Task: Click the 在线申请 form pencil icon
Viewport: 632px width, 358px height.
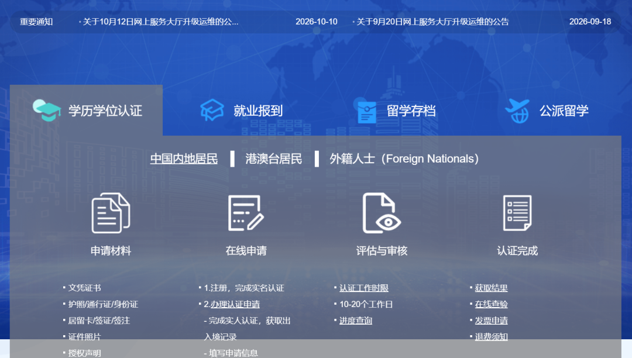Action: tap(246, 213)
